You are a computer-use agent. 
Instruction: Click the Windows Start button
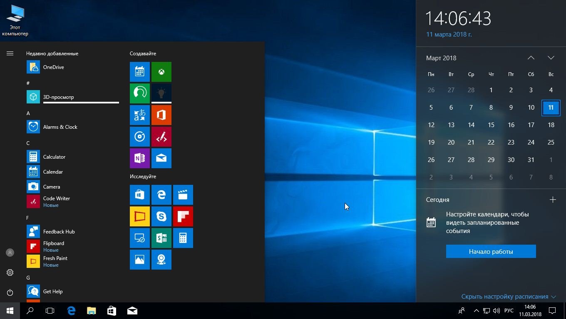click(10, 311)
